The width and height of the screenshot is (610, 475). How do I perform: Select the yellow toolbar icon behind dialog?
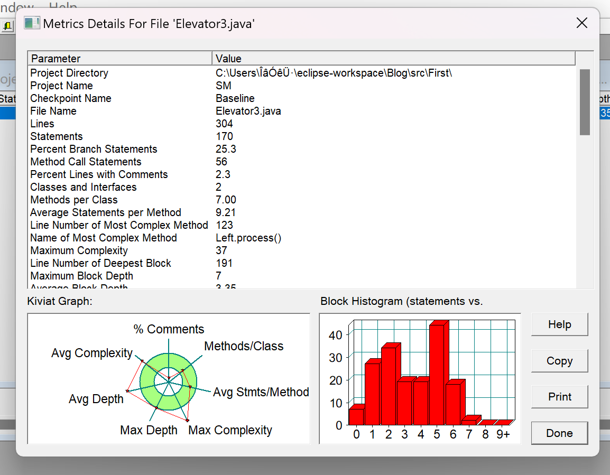pyautogui.click(x=7, y=26)
